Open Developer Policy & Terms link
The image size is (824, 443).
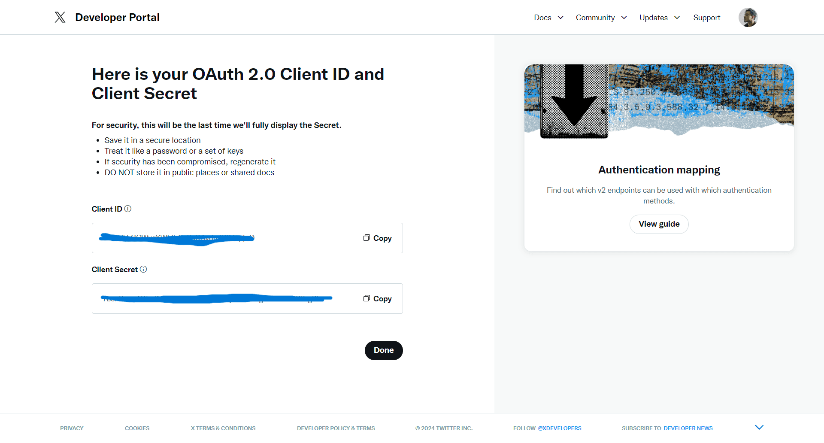336,428
